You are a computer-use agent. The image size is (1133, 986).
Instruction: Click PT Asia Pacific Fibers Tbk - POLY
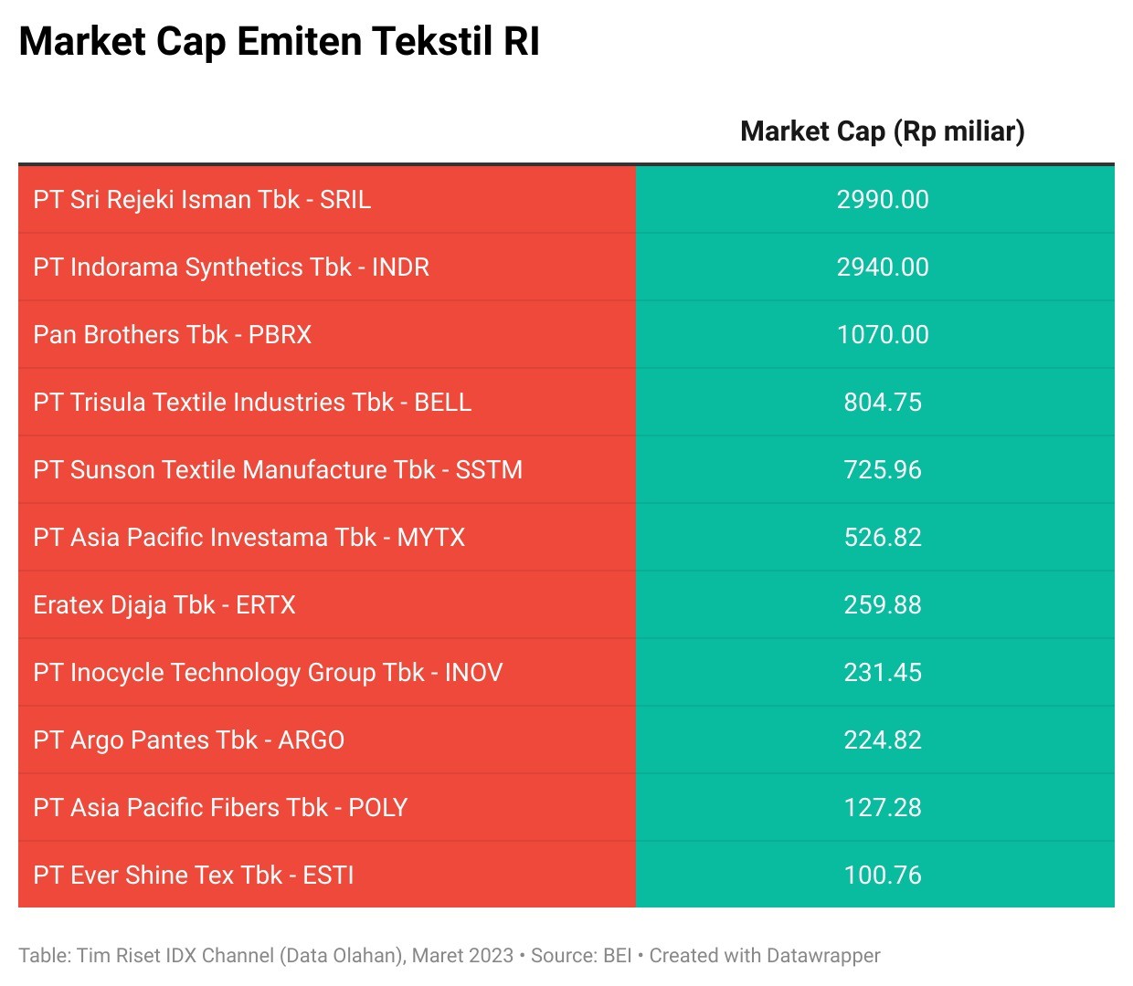pos(220,808)
